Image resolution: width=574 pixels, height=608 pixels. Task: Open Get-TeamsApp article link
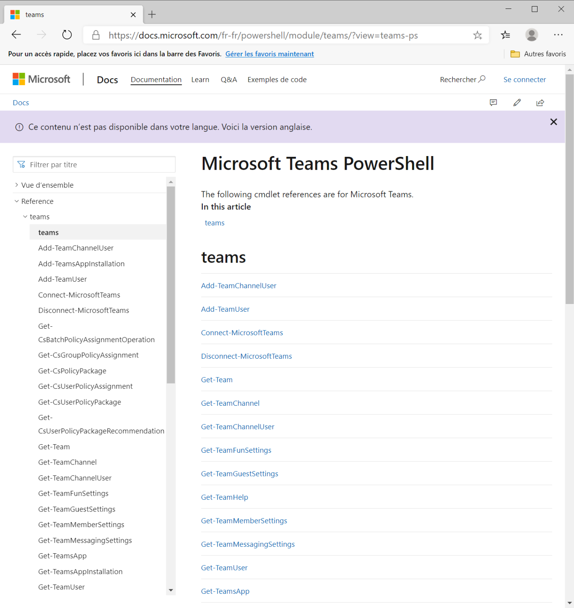[x=225, y=591]
